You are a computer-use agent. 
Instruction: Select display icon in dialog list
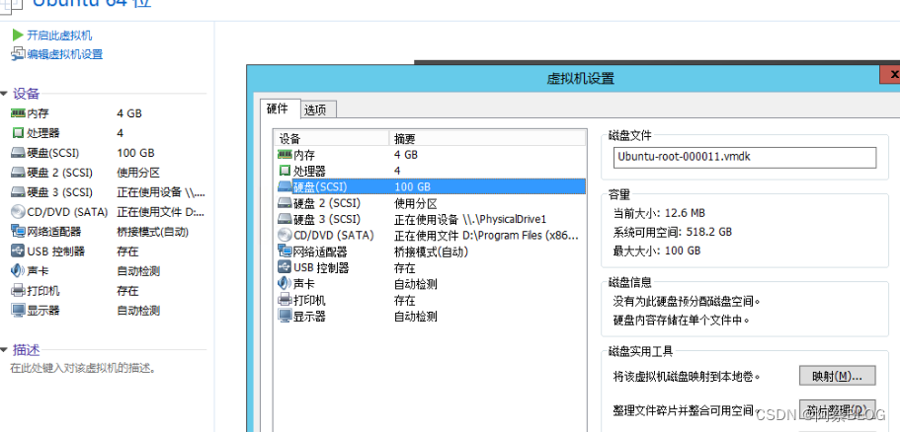coord(286,316)
